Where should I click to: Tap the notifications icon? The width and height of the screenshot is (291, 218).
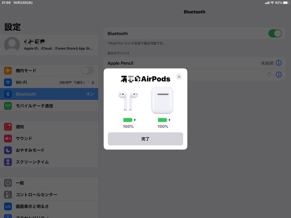pyautogui.click(x=8, y=127)
